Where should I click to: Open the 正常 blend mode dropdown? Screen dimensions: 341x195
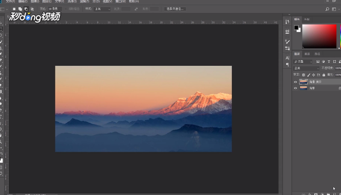[306, 68]
